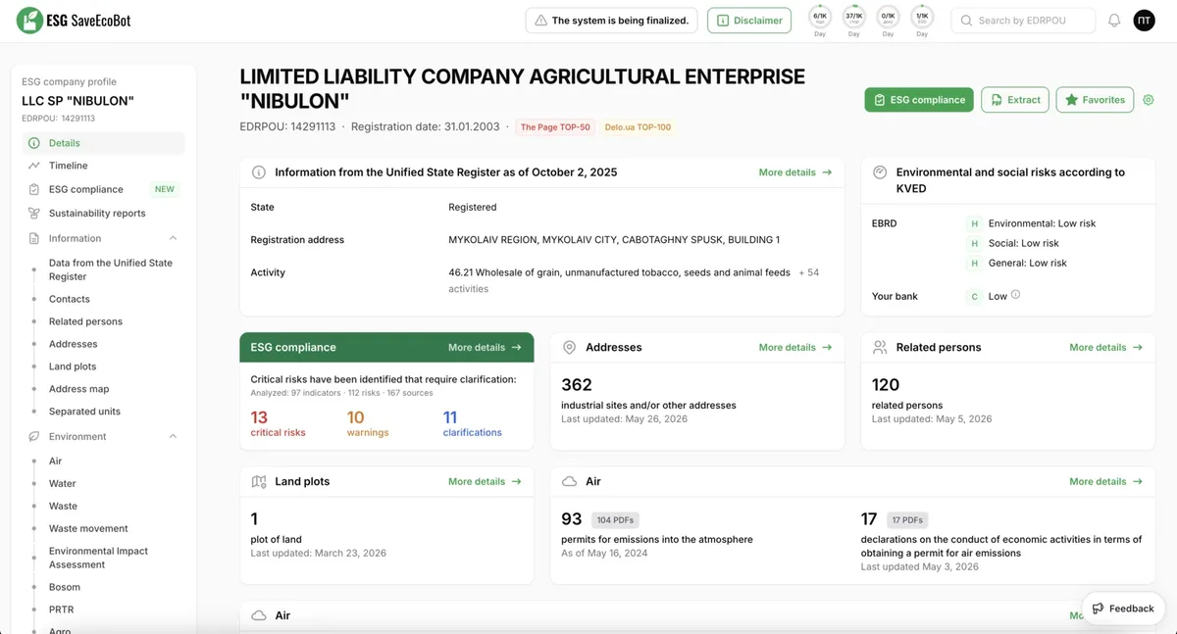Select Land plots in sidebar
This screenshot has height=634, width=1177.
(73, 366)
